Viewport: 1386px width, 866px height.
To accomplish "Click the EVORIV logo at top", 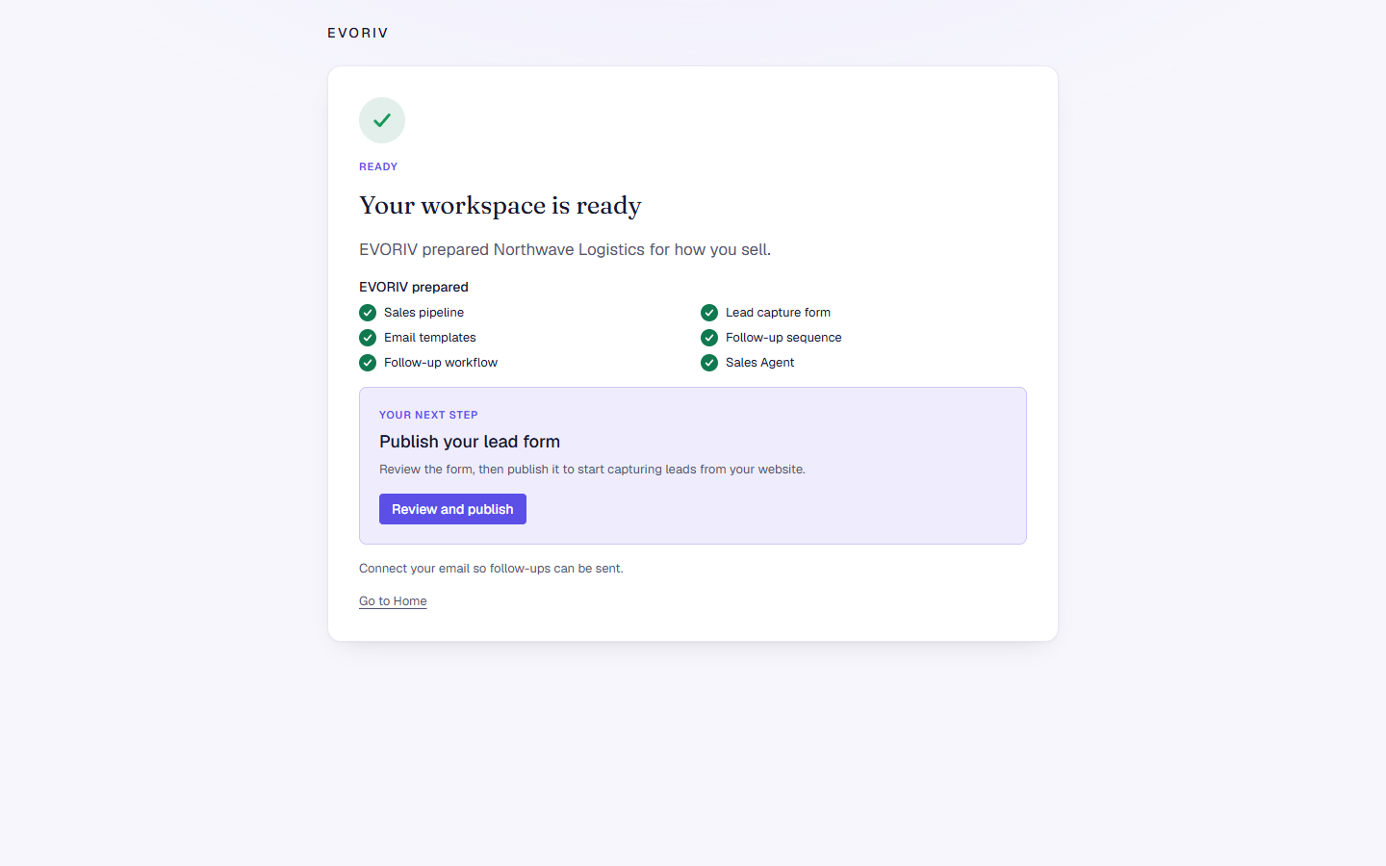I will point(358,33).
